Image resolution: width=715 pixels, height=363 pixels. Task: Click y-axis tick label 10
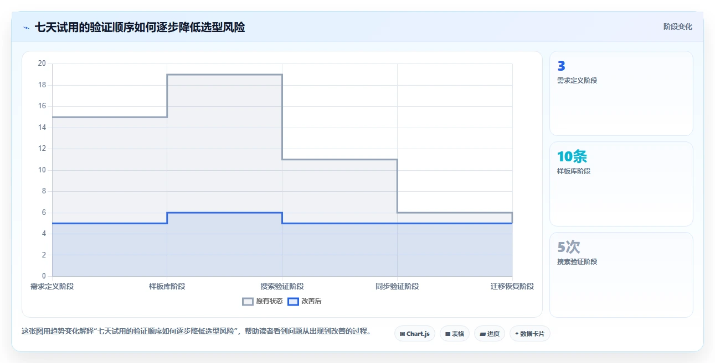[x=42, y=170]
